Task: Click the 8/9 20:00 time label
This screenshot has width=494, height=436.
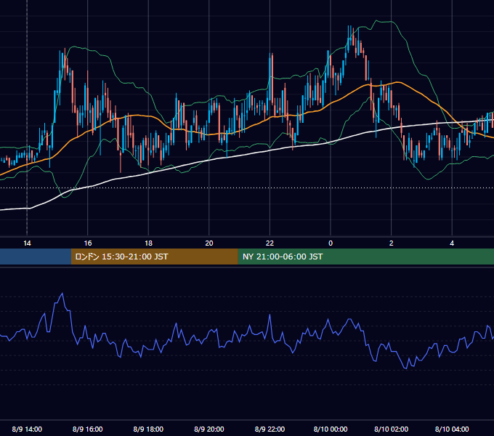Action: click(209, 429)
